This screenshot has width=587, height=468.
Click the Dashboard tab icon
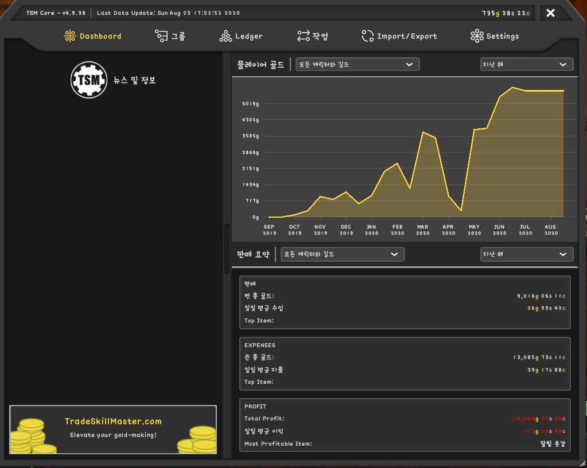click(70, 36)
